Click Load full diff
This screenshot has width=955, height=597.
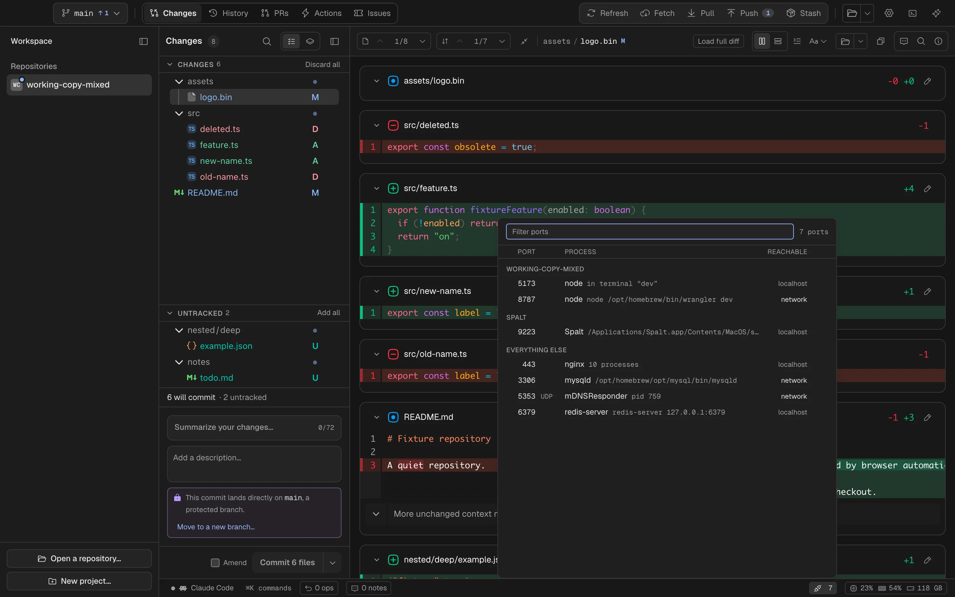tap(718, 41)
